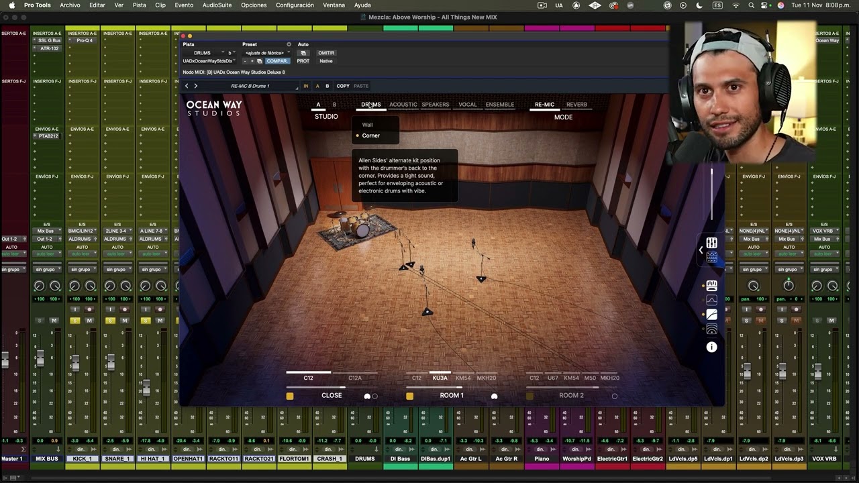
Task: Toggle the ROOM 1 mic enable square
Action: pos(409,396)
